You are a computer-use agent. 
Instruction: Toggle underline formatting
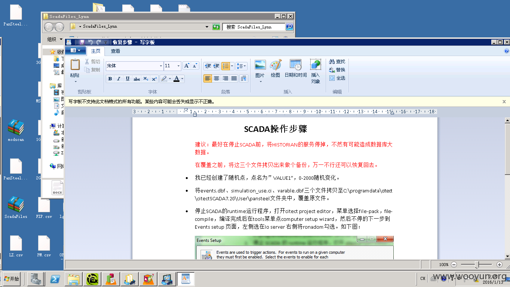pos(128,79)
